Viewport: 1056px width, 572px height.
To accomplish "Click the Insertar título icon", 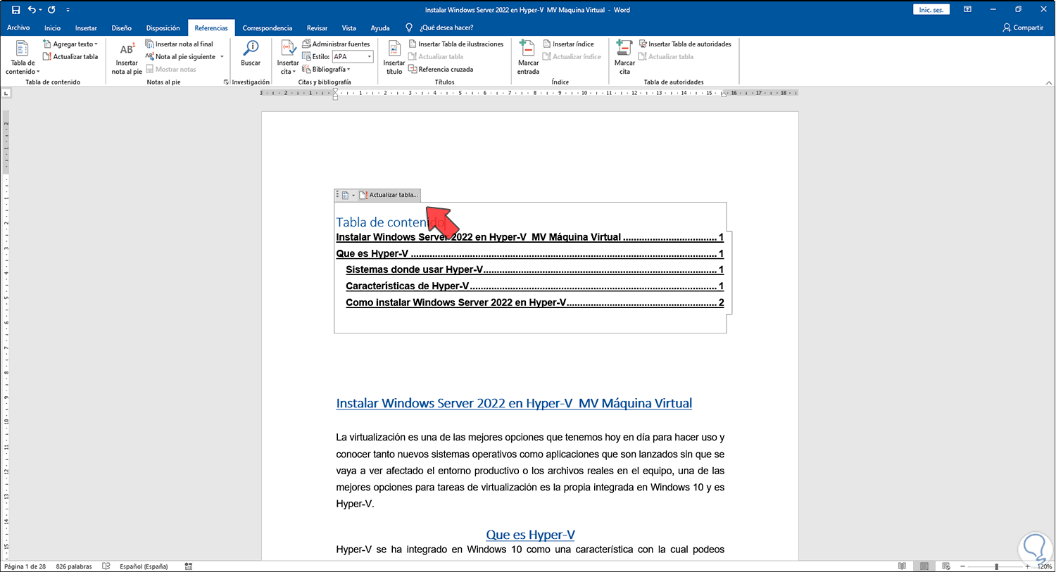I will pos(394,49).
